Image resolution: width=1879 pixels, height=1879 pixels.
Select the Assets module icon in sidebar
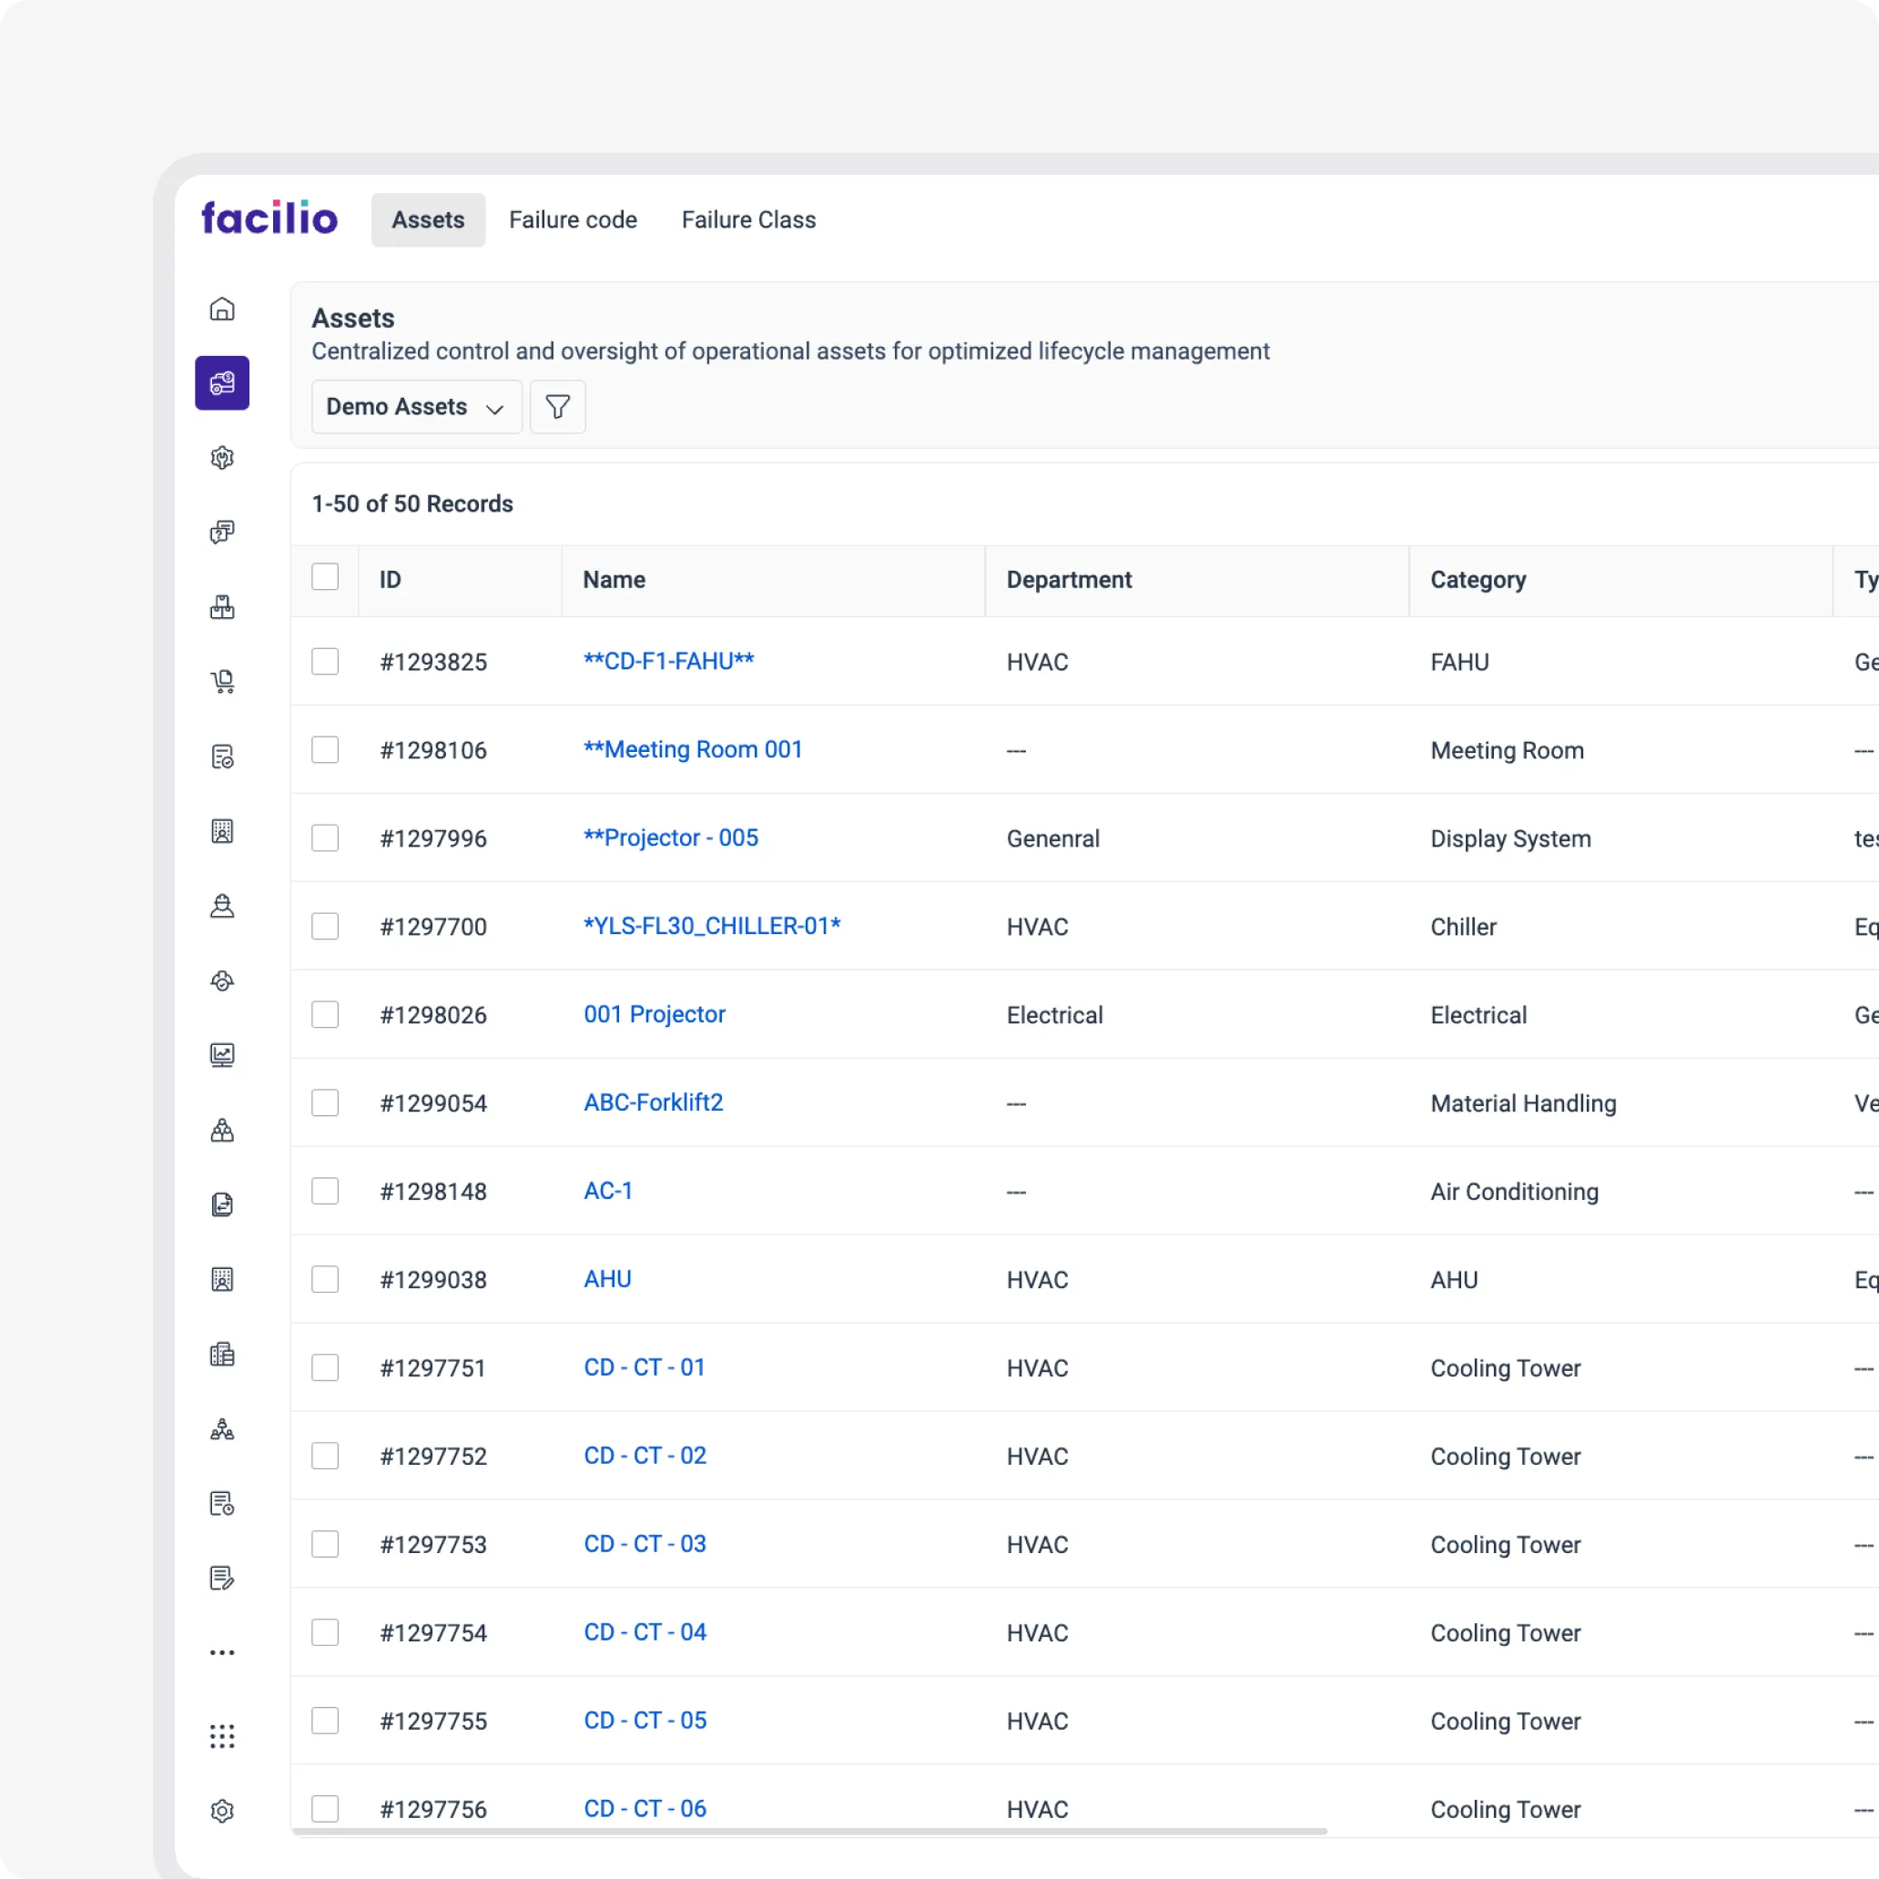click(223, 382)
